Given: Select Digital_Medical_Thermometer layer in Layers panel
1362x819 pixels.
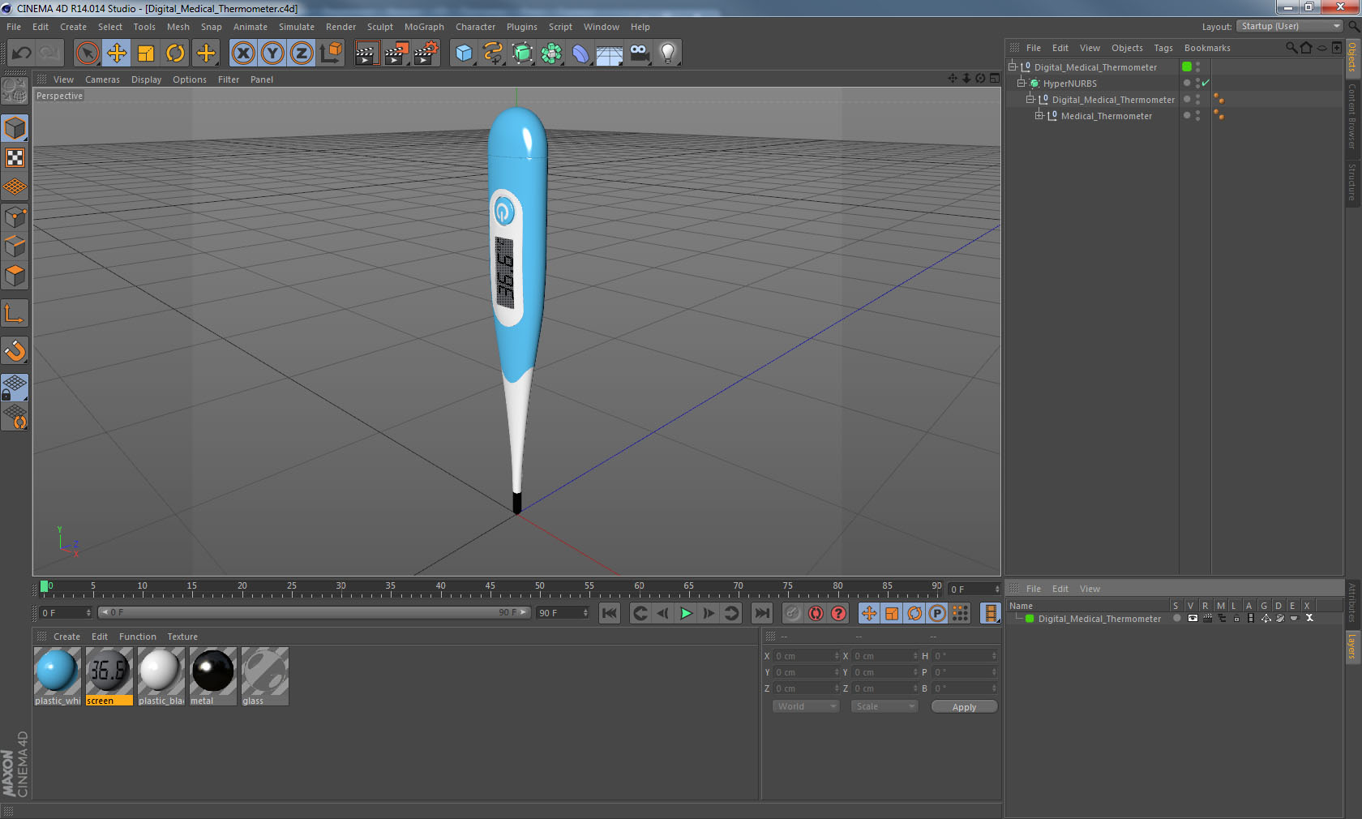Looking at the screenshot, I should [x=1099, y=619].
